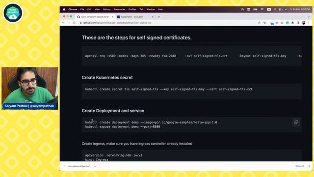Viewport: 314px width, 177px height.
Task: Click the GitHub favicon on the first tab
Action: pos(78,17)
